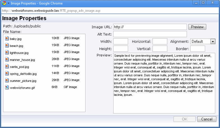Click into the Alt Text field
Viewport: 220px width, 128px height.
[150, 34]
